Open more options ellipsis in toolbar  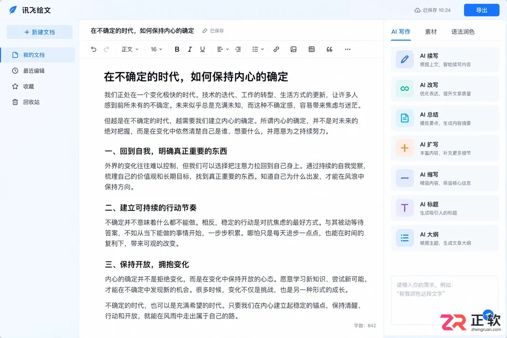[348, 49]
